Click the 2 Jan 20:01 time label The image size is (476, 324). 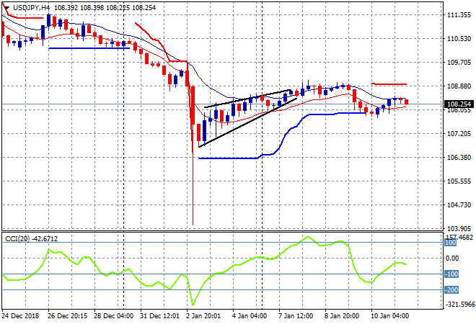point(203,316)
